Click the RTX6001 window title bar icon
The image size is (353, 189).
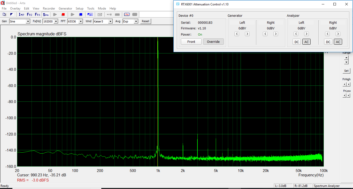click(x=178, y=4)
